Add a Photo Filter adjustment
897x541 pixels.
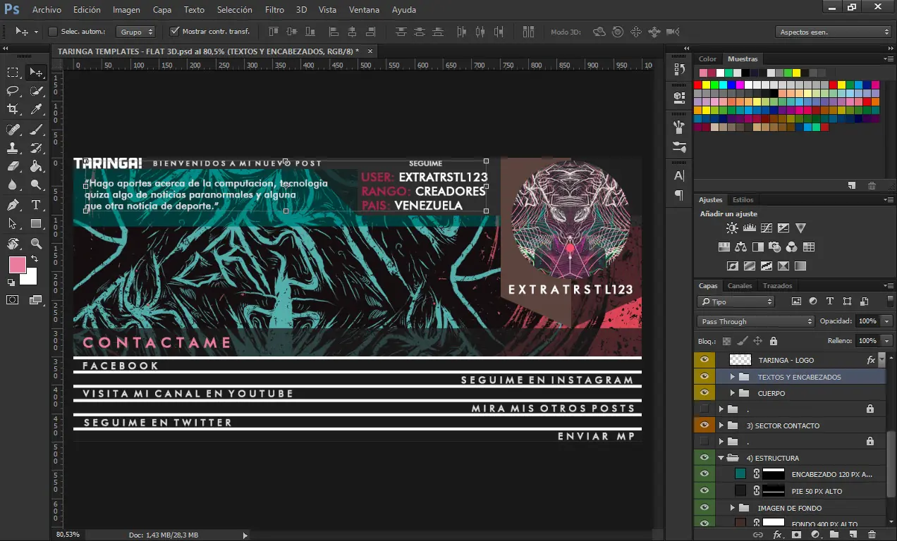click(775, 247)
